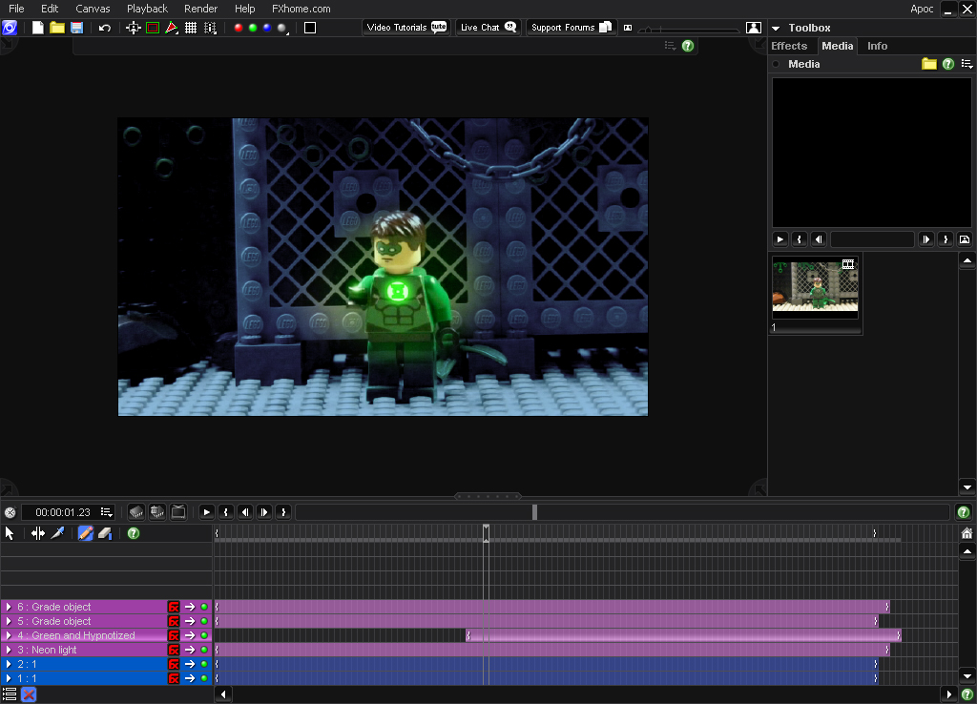The image size is (977, 704).
Task: Toggle the red channel view dot
Action: (238, 29)
